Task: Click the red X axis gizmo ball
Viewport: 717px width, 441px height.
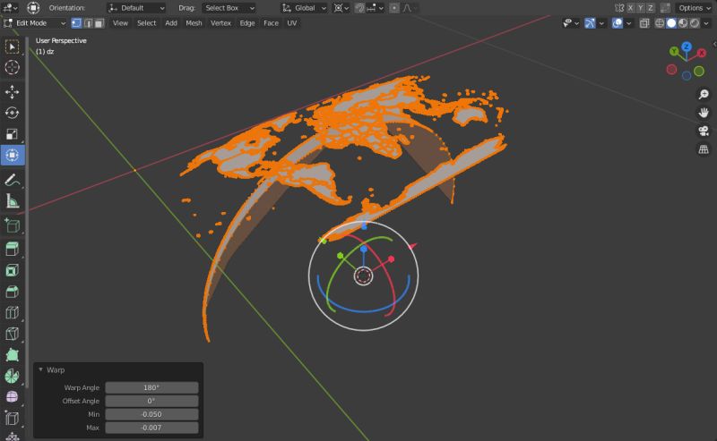Action: pyautogui.click(x=701, y=53)
